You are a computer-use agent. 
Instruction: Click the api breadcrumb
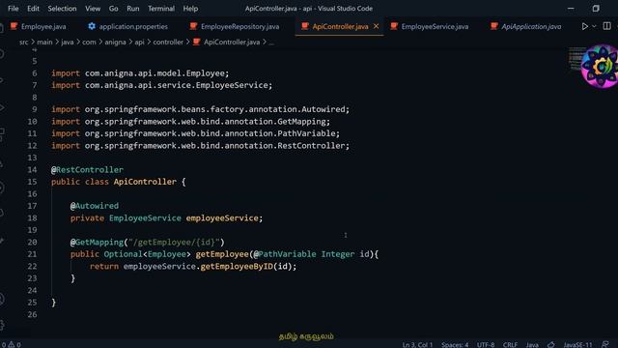tap(139, 42)
